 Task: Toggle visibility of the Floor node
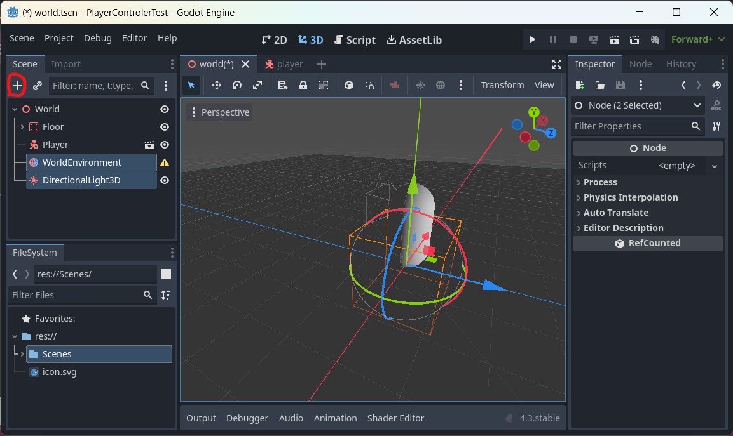[x=164, y=126]
